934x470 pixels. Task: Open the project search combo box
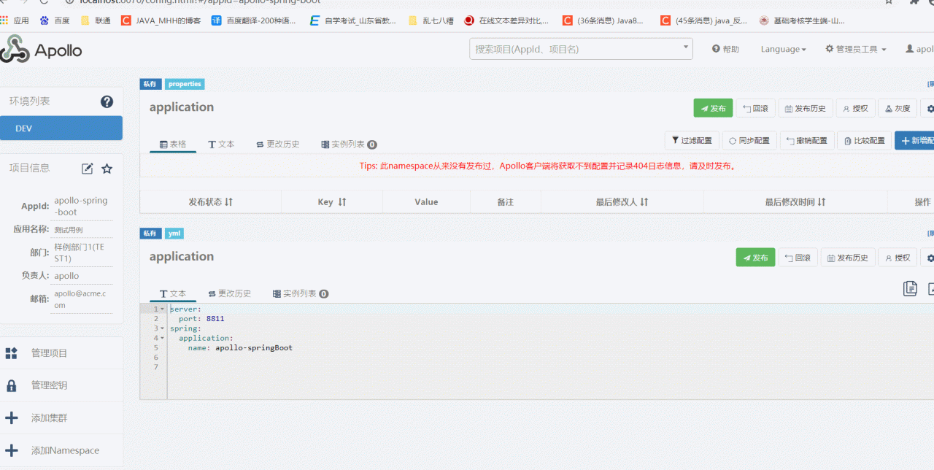tap(581, 49)
